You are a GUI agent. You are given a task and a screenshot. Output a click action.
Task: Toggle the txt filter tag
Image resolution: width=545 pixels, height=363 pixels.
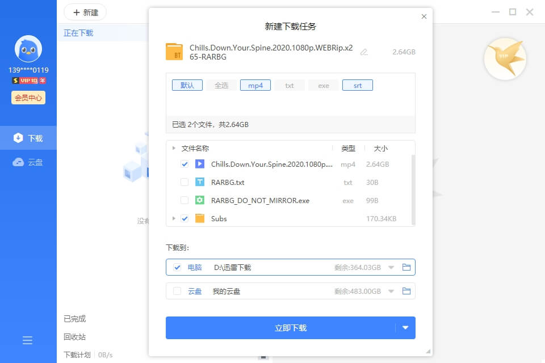(290, 85)
